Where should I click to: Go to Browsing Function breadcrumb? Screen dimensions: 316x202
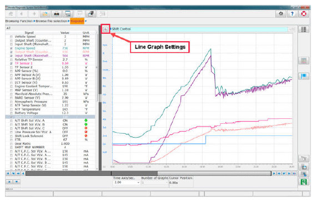pos(19,21)
